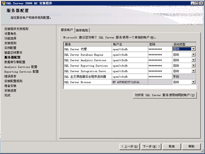Click 安装配置规则 in the step list

[x=13, y=81]
